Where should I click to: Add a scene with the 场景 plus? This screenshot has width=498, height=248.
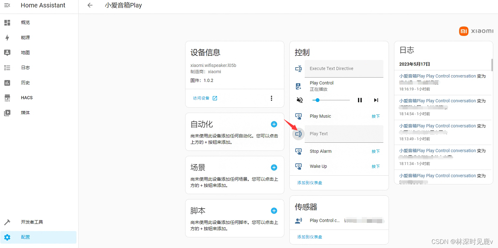(274, 167)
